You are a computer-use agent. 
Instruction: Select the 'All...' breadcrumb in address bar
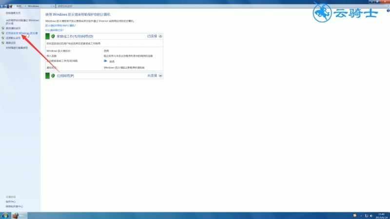coord(19,6)
